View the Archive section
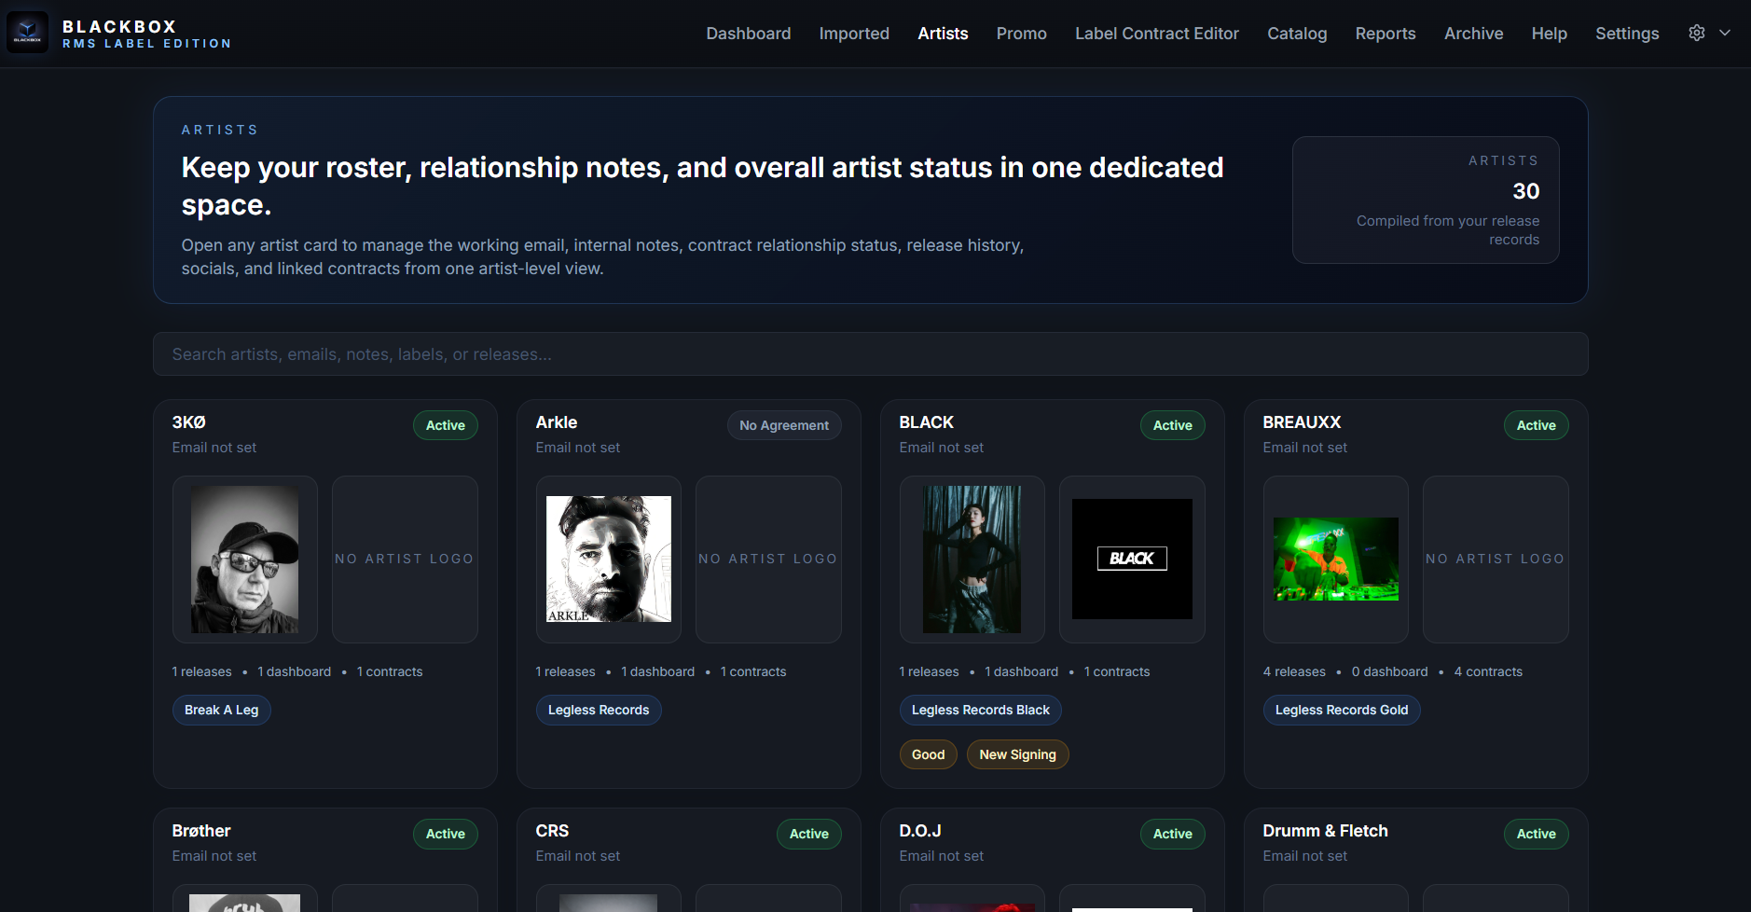 [1473, 33]
